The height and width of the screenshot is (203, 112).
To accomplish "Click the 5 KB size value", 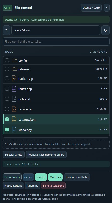I will (x=104, y=88).
